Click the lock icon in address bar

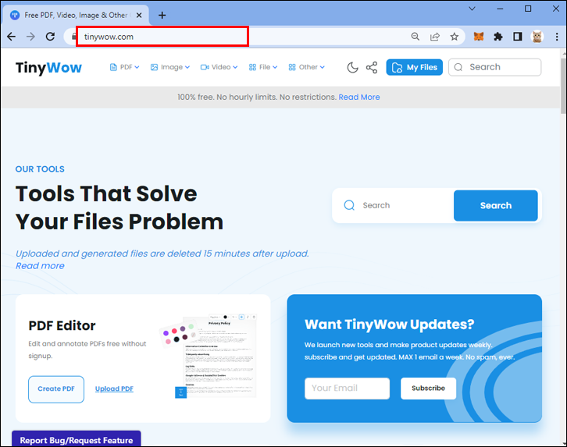point(73,37)
